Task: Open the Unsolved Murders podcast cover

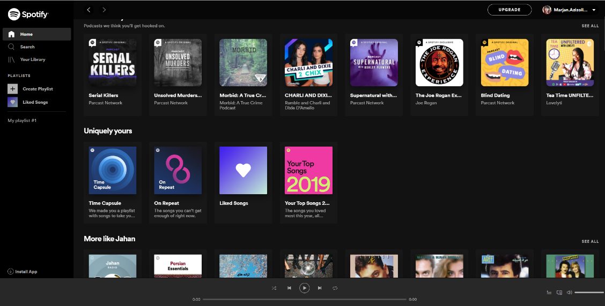Action: pos(178,63)
